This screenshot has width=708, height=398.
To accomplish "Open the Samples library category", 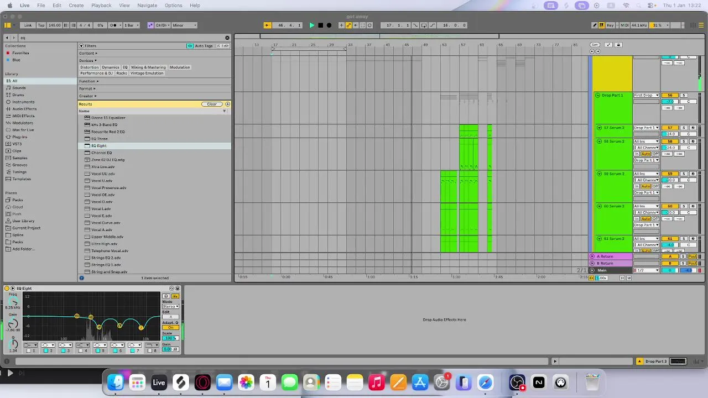I will click(19, 158).
